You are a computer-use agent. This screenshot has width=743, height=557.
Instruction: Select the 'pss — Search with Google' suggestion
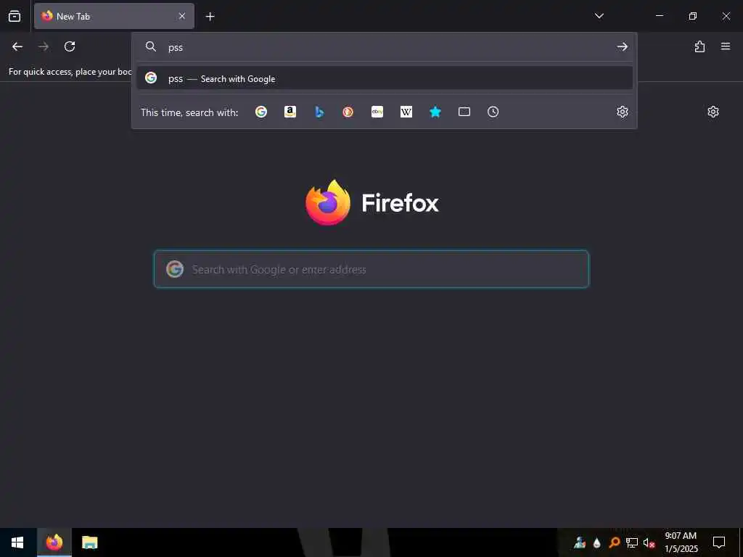pyautogui.click(x=385, y=78)
